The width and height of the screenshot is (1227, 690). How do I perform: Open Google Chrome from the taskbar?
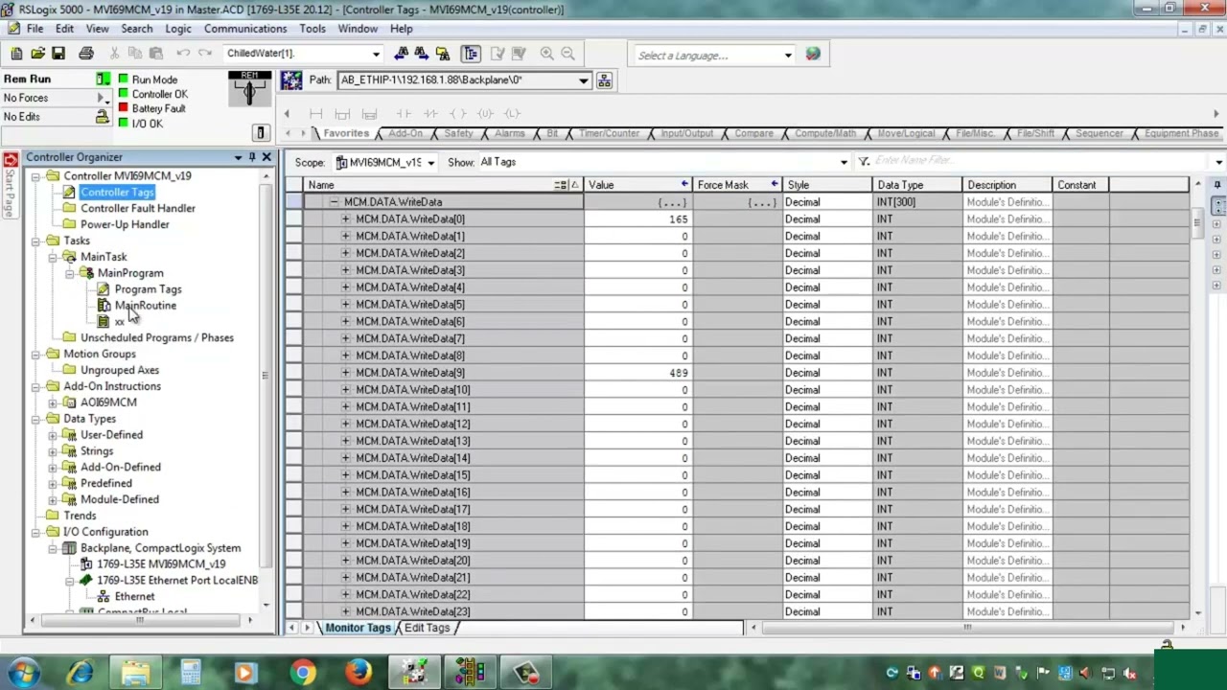[303, 673]
